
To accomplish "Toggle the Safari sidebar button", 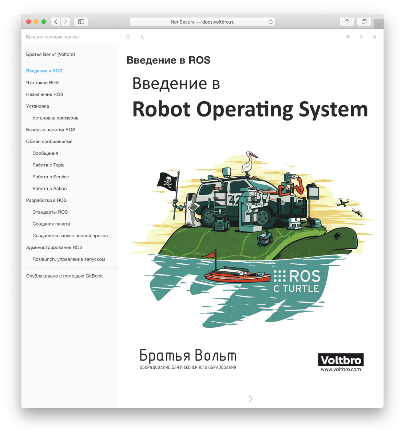I will [x=81, y=22].
